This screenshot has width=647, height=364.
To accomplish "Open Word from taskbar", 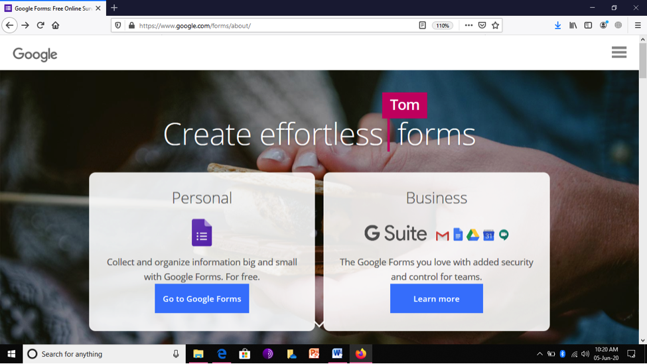I will [x=337, y=353].
